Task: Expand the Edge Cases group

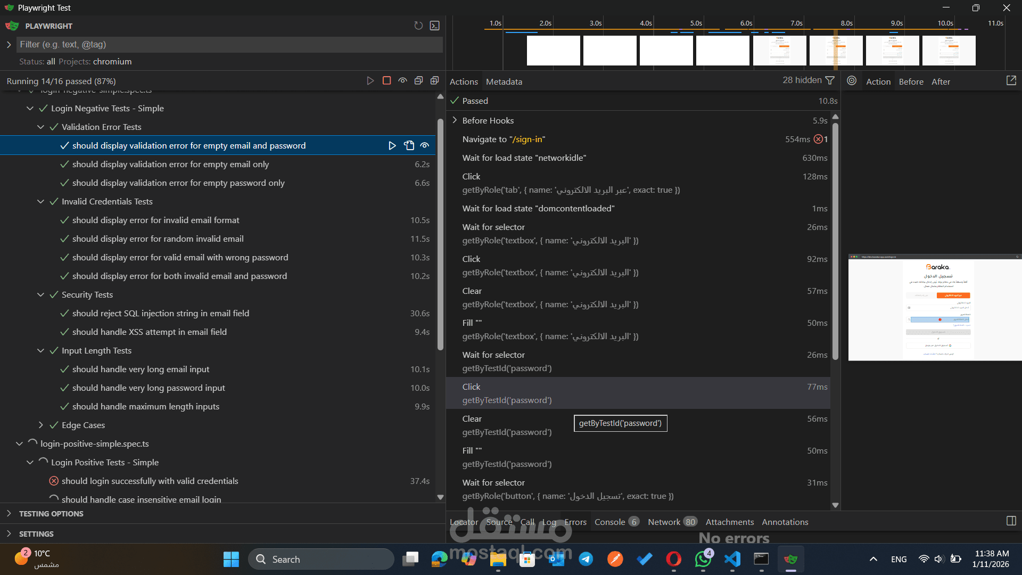Action: click(41, 425)
